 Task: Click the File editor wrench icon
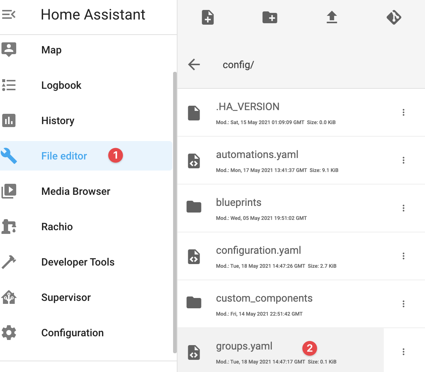[x=9, y=156]
